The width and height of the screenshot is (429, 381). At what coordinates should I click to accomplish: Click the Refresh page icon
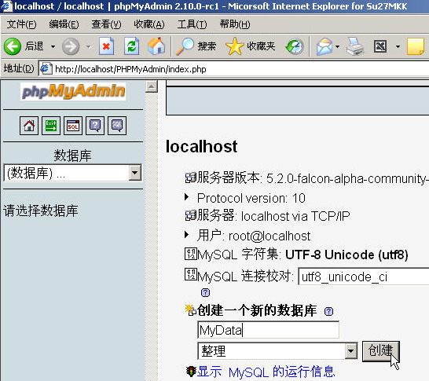[131, 46]
